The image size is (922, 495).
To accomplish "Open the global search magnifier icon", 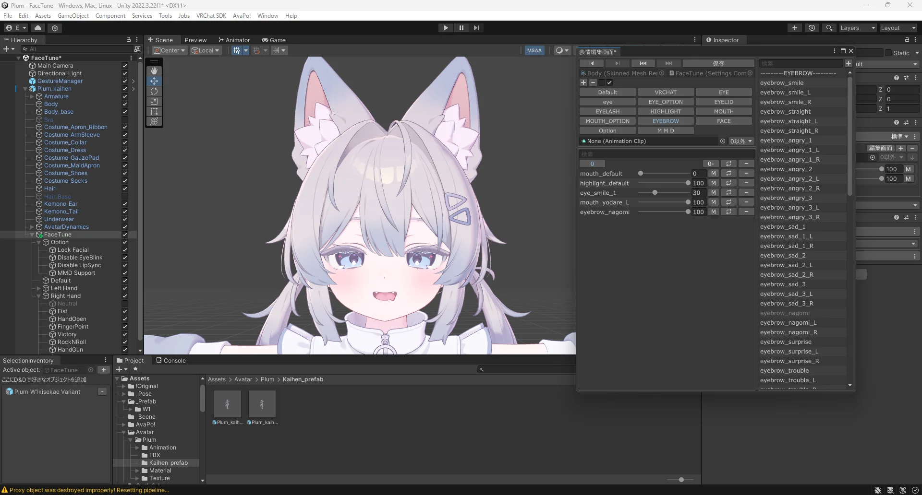I will 829,28.
